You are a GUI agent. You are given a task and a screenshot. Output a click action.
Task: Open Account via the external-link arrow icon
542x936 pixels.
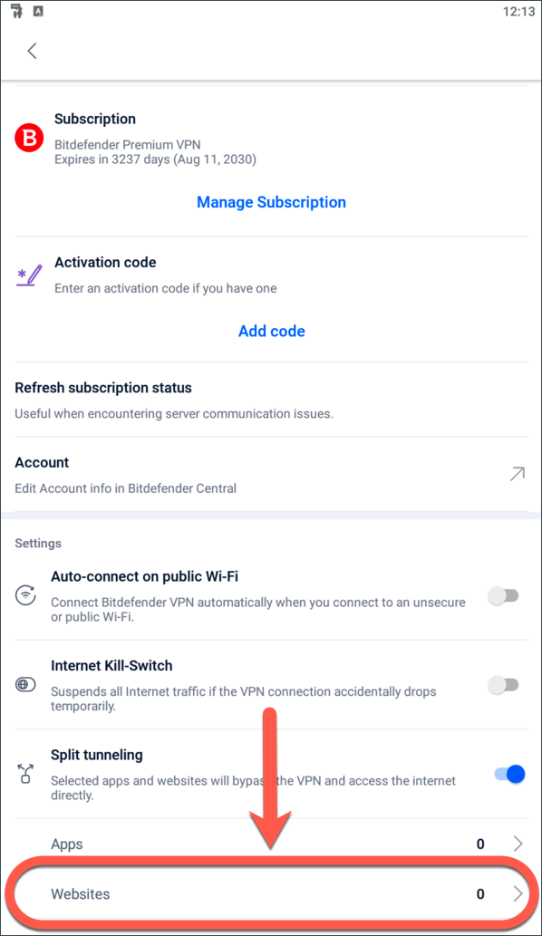point(517,474)
